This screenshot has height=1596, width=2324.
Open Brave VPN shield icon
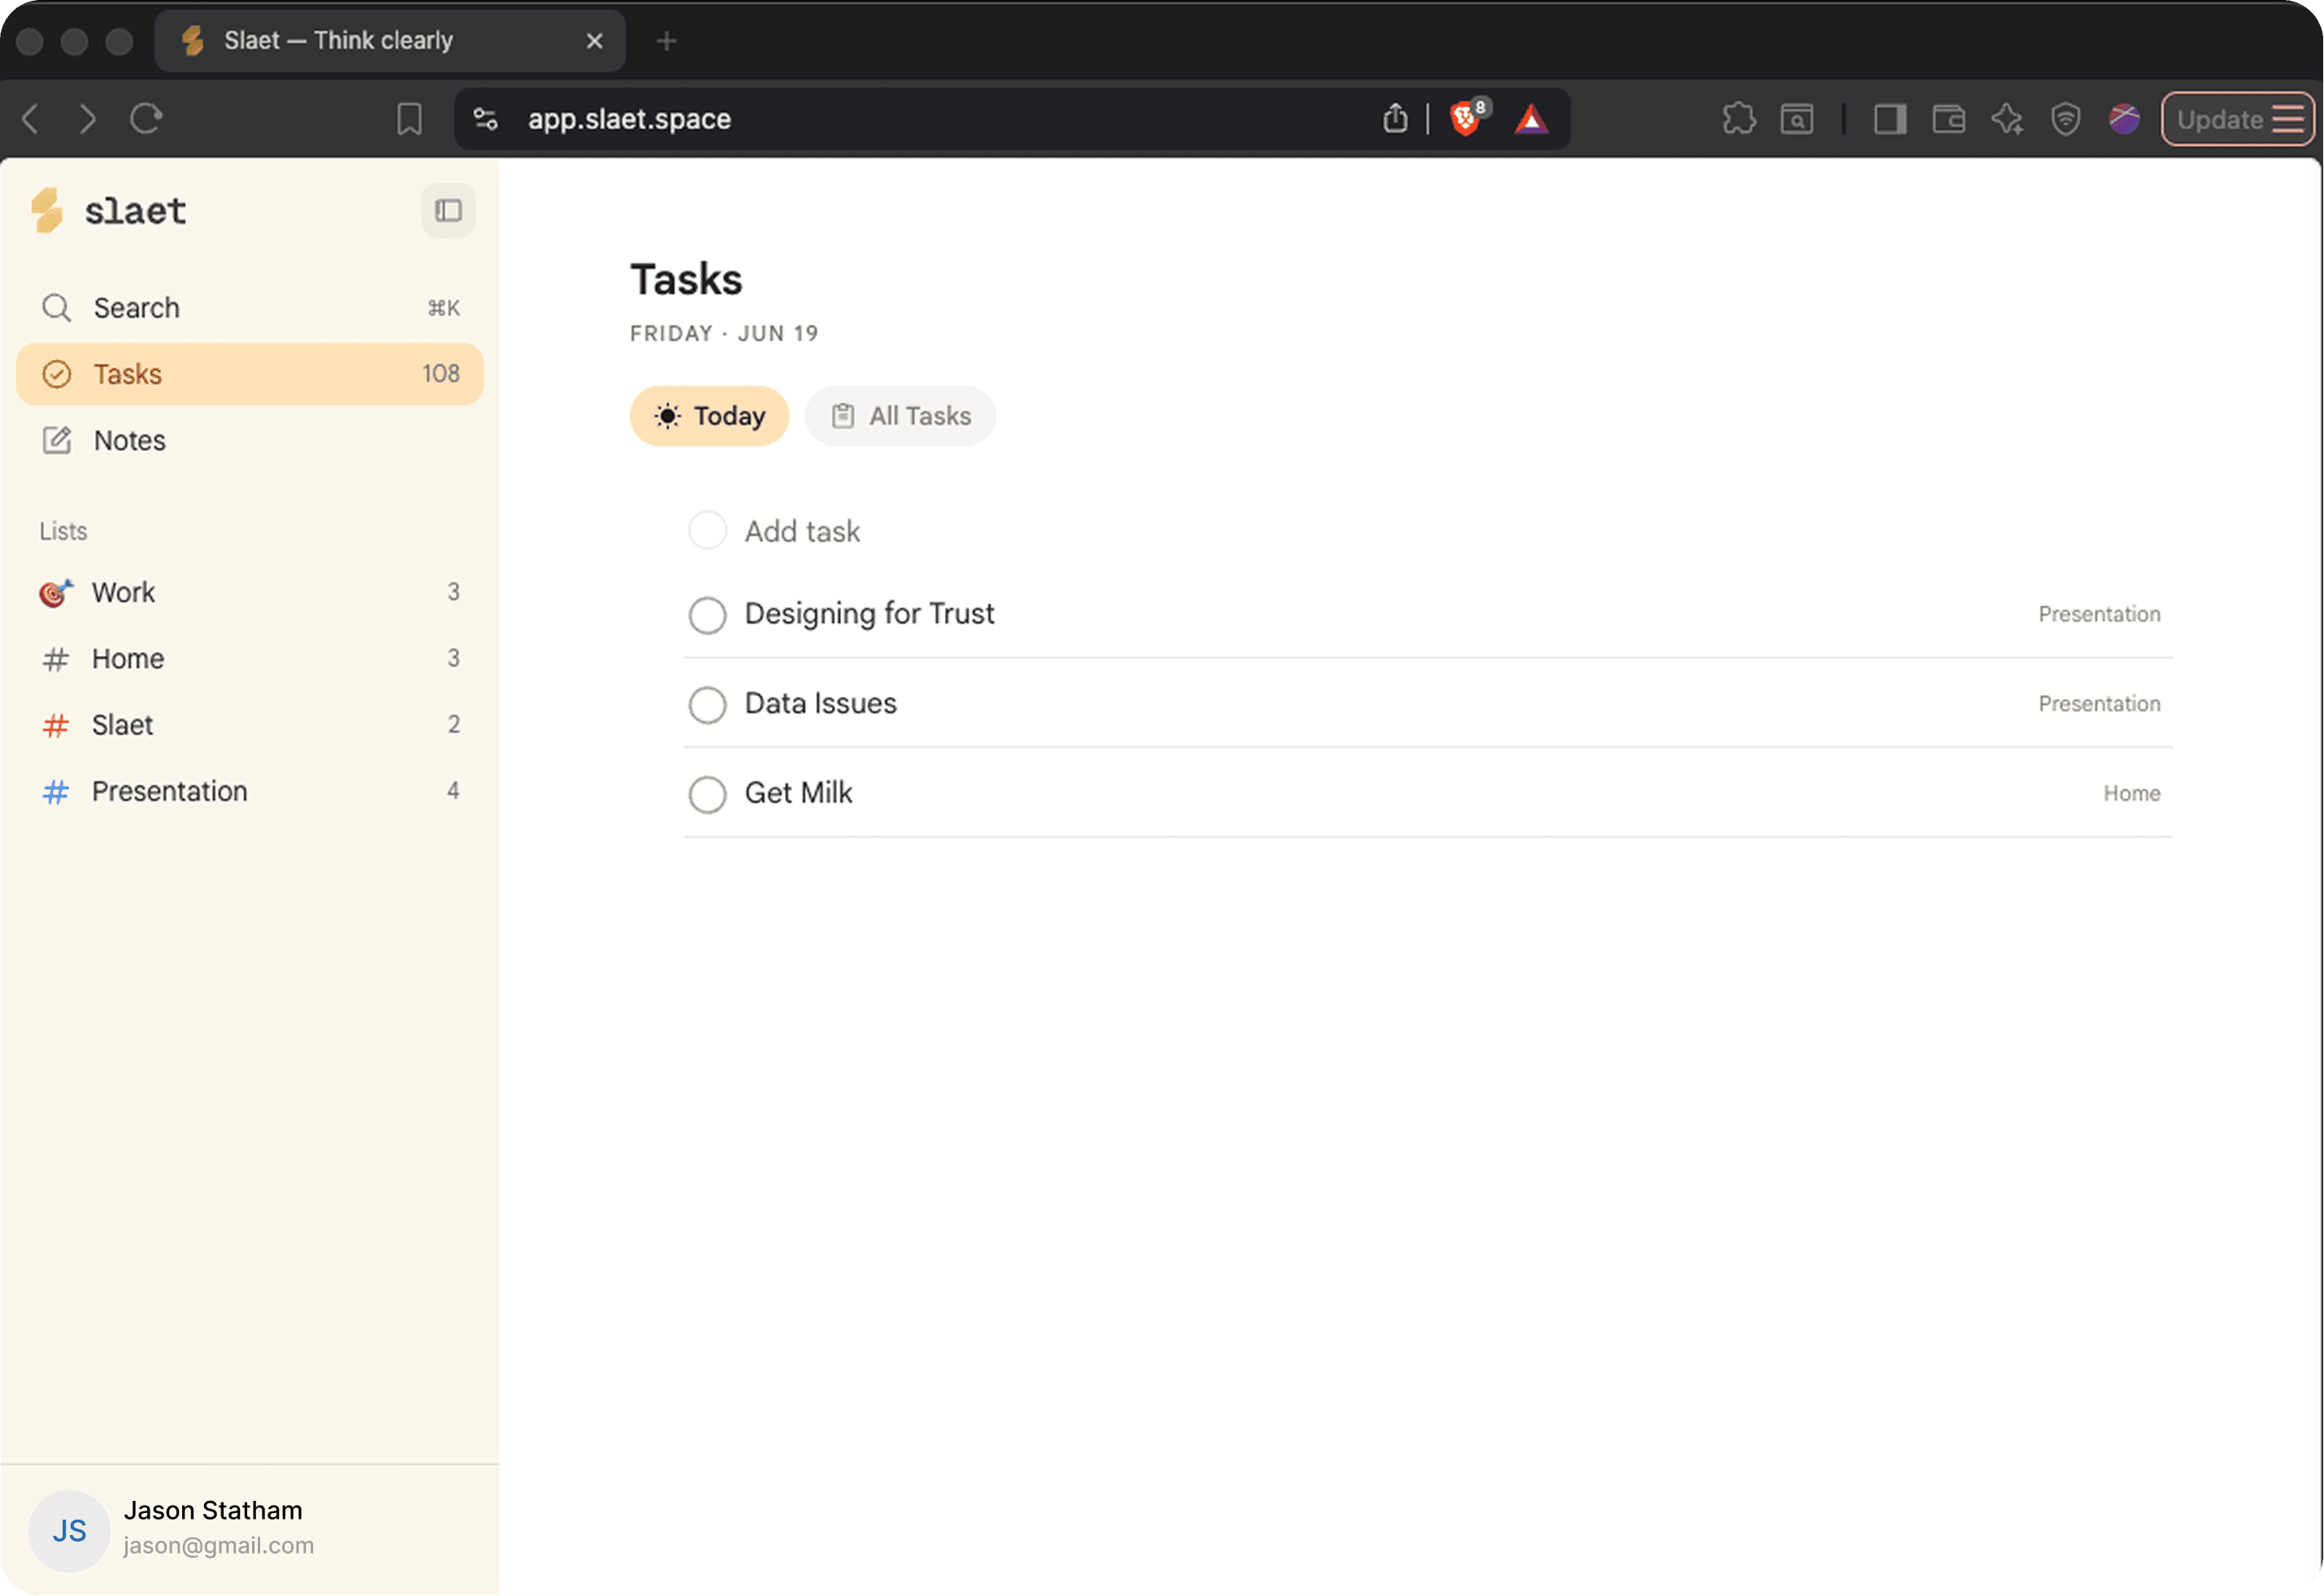click(2065, 119)
